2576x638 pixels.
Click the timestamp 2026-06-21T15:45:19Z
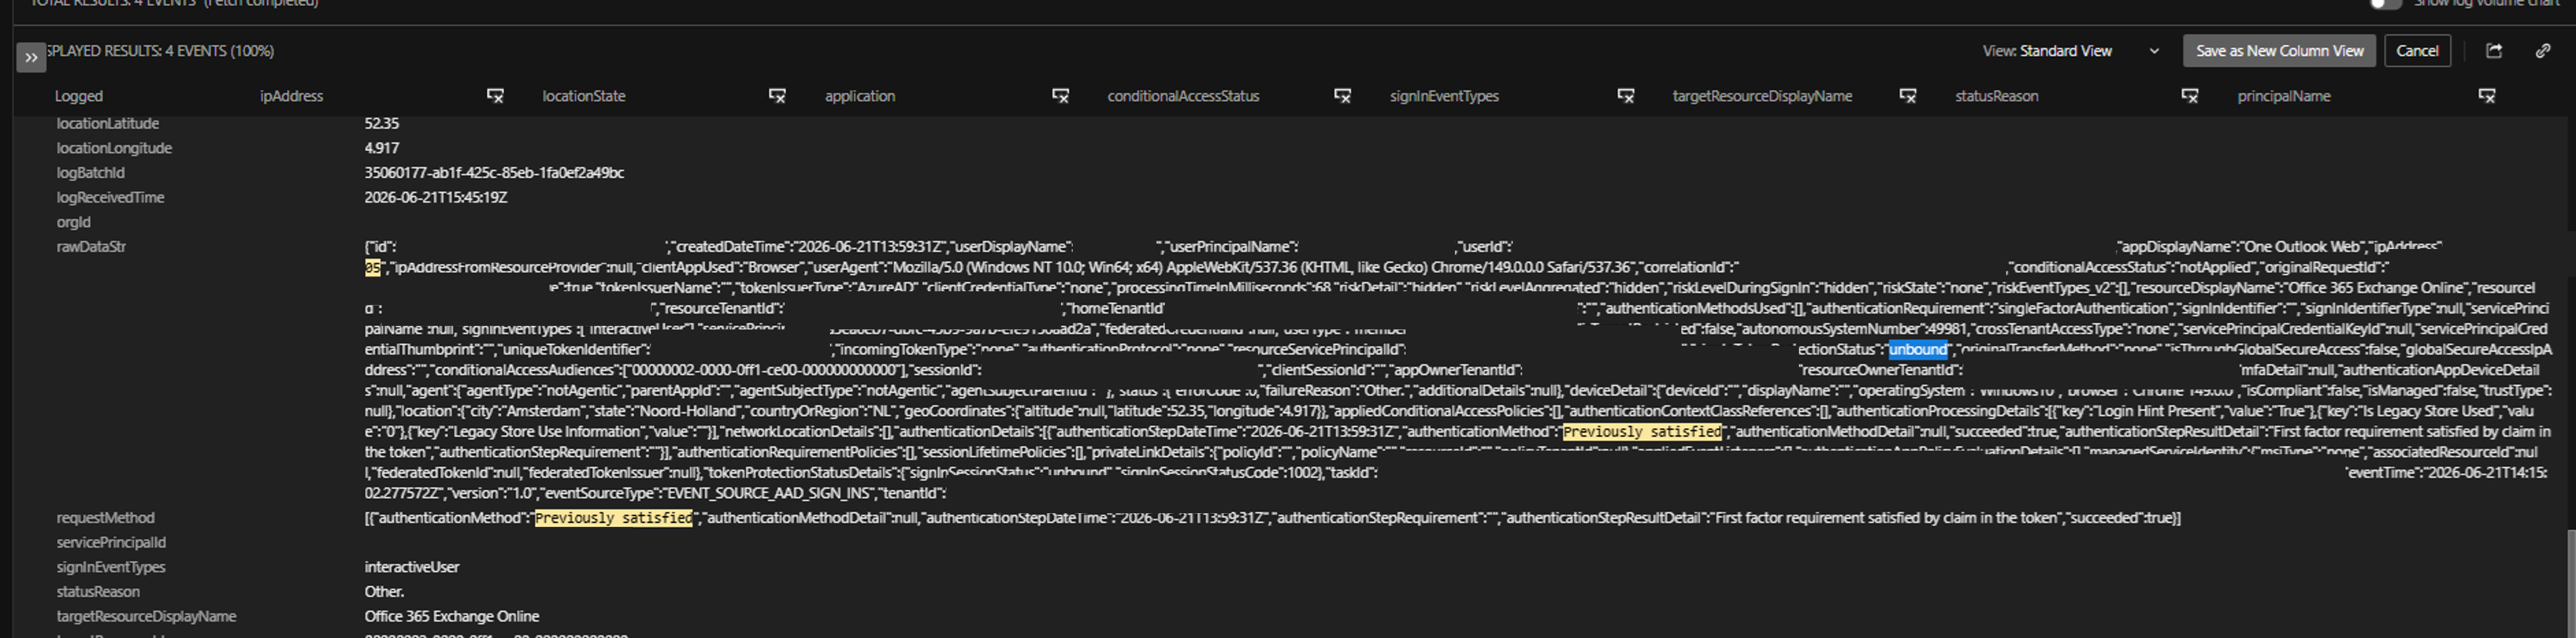tap(436, 198)
